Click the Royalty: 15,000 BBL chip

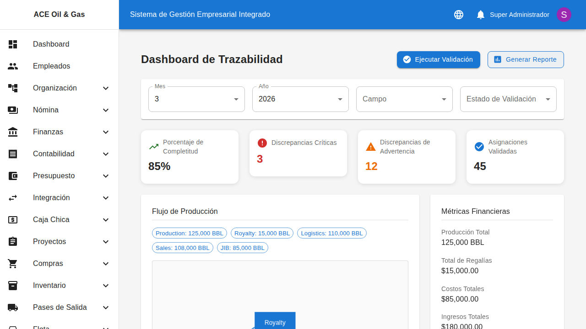click(x=262, y=233)
